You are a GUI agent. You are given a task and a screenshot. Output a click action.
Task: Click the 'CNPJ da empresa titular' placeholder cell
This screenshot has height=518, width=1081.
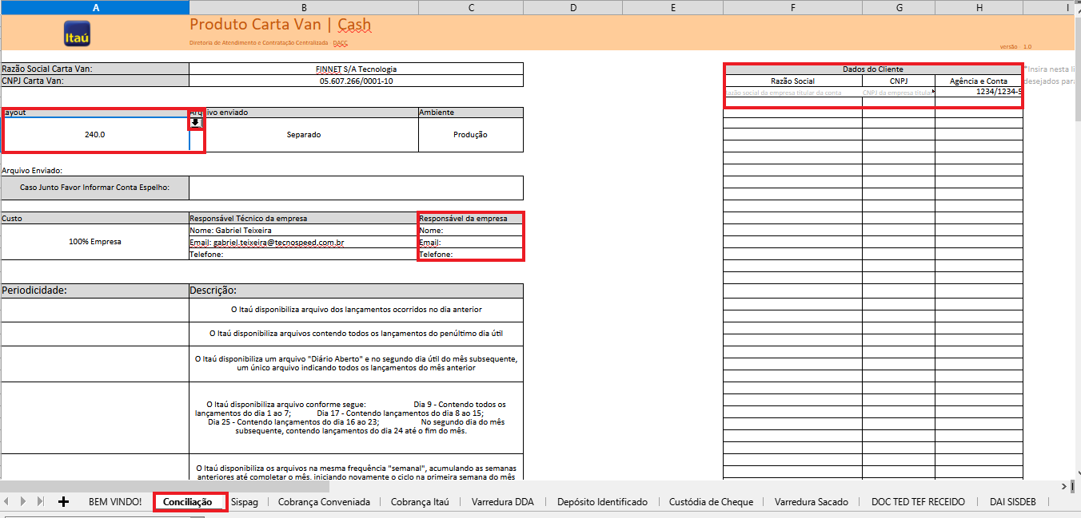(x=899, y=92)
